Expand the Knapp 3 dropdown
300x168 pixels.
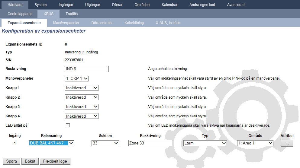click(82, 106)
